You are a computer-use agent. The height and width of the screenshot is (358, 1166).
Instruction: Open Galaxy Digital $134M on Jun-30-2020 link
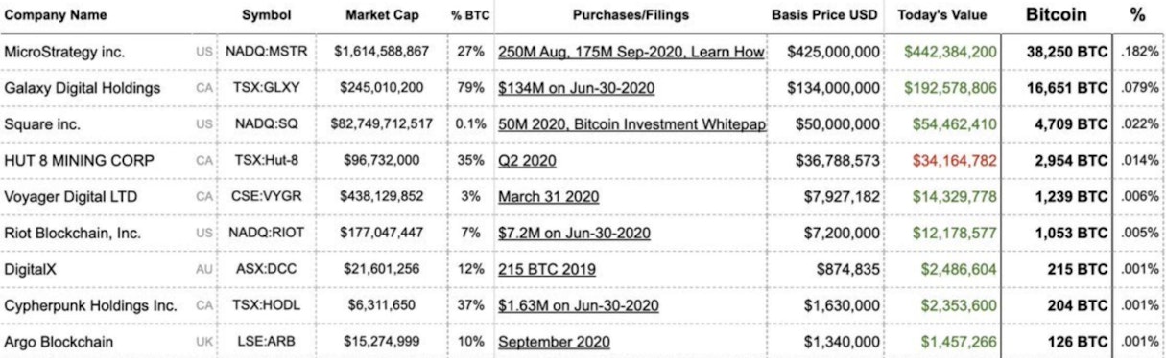[577, 88]
